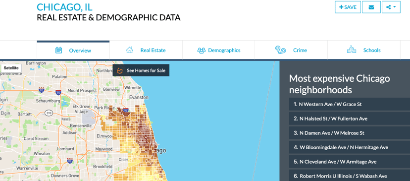410x181 pixels.
Task: Go to the Crime tab
Action: pyautogui.click(x=291, y=50)
